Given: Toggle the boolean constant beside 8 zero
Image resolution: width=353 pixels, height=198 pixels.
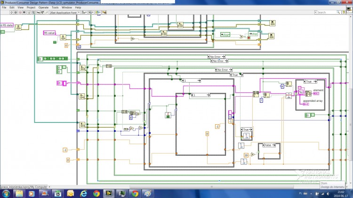Looking at the screenshot, I should pyautogui.click(x=64, y=68).
